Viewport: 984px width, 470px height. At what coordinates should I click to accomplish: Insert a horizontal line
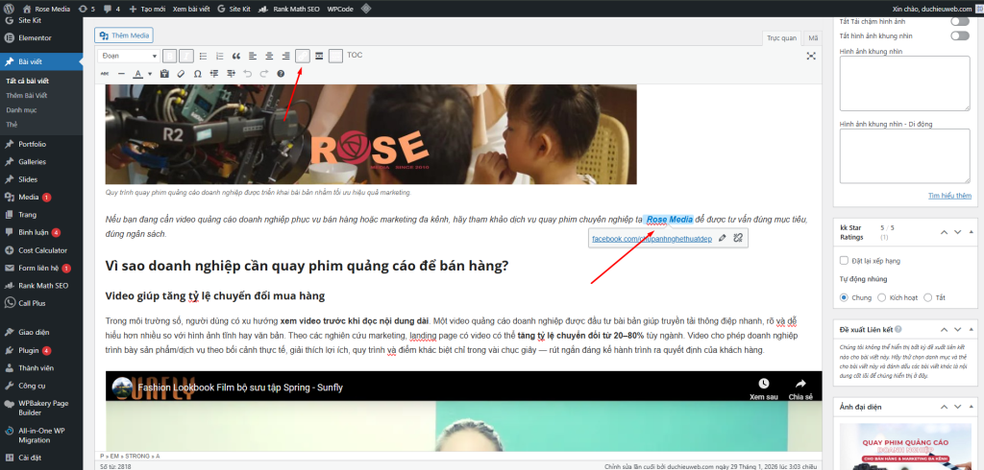(x=121, y=73)
